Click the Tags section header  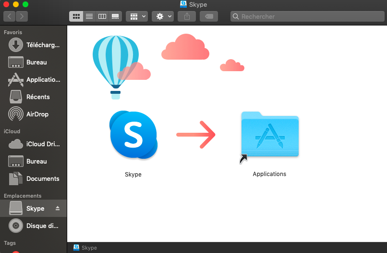click(x=10, y=243)
